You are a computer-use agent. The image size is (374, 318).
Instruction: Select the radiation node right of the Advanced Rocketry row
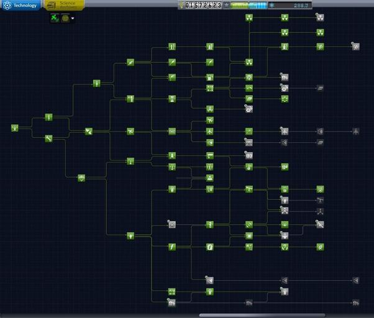pyautogui.click(x=249, y=63)
